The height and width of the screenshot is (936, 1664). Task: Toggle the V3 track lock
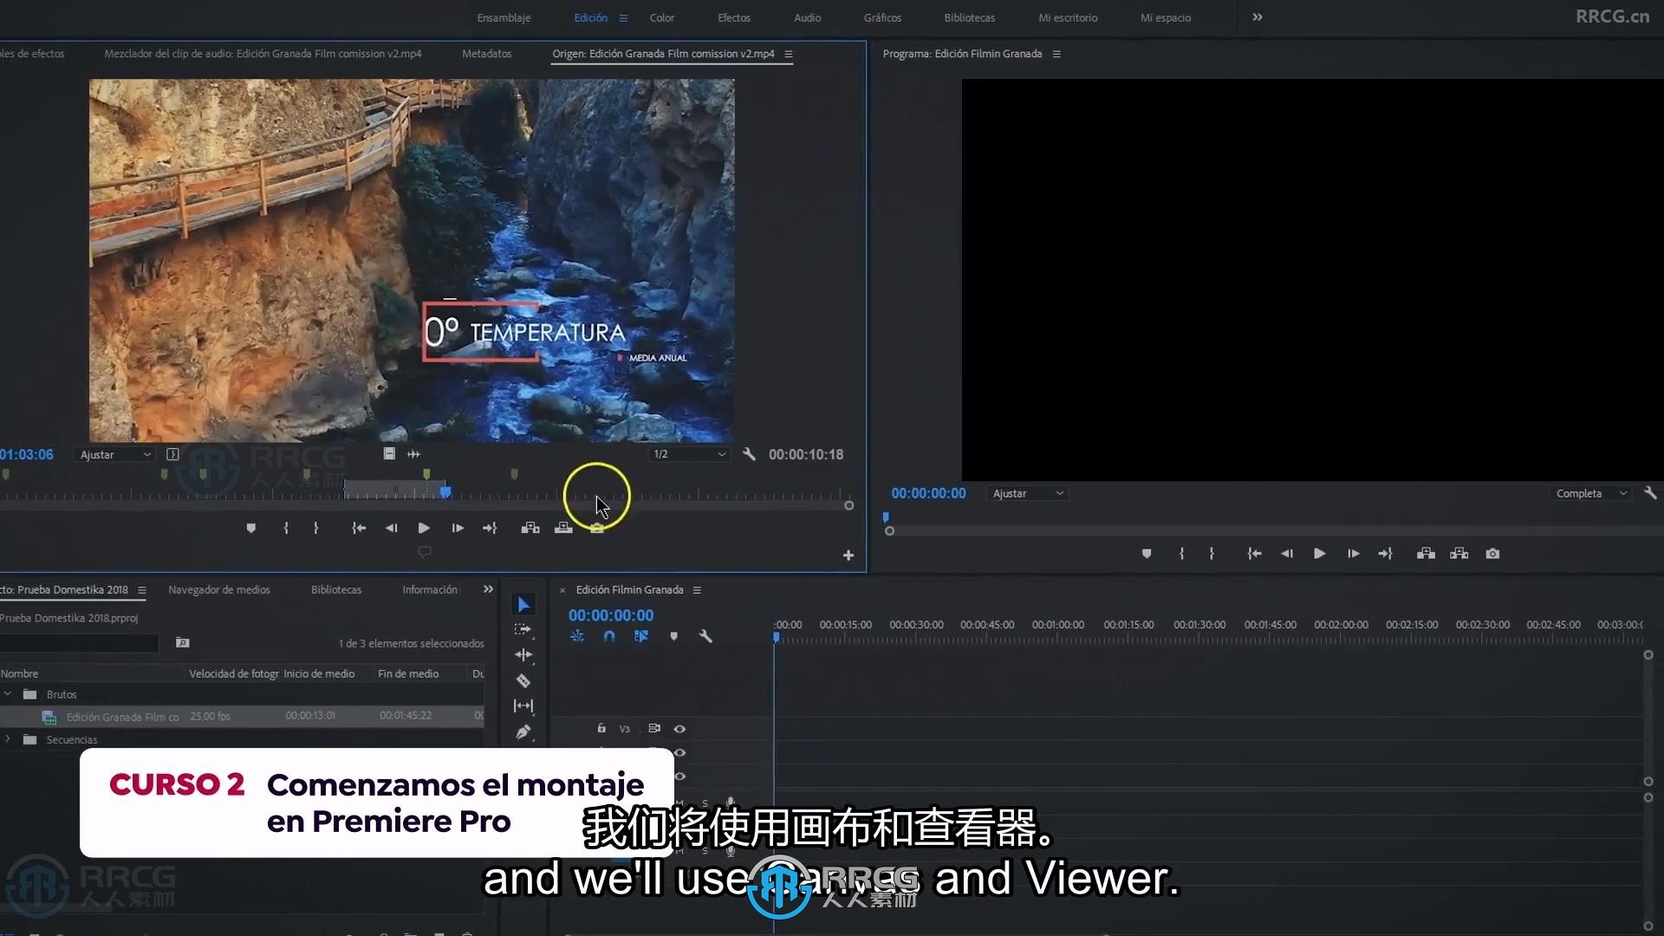point(601,729)
